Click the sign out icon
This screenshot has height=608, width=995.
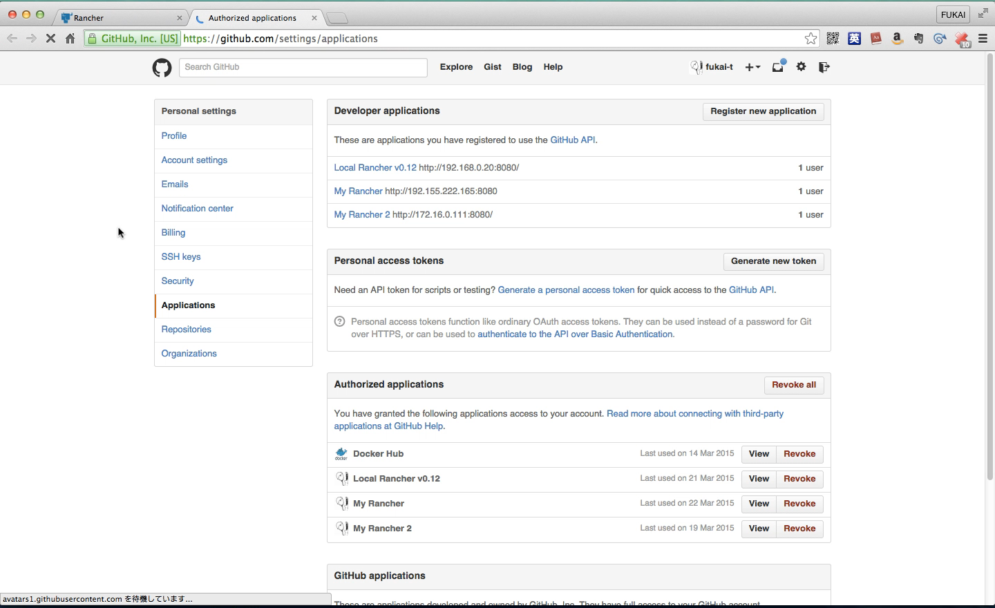(824, 67)
